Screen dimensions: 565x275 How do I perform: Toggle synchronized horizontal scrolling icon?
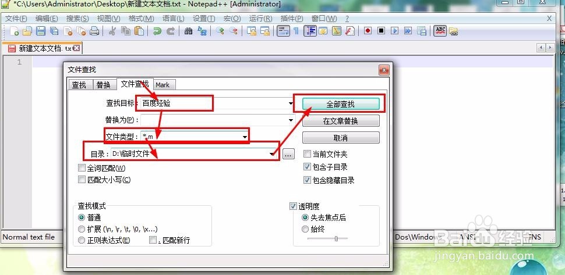click(265, 31)
